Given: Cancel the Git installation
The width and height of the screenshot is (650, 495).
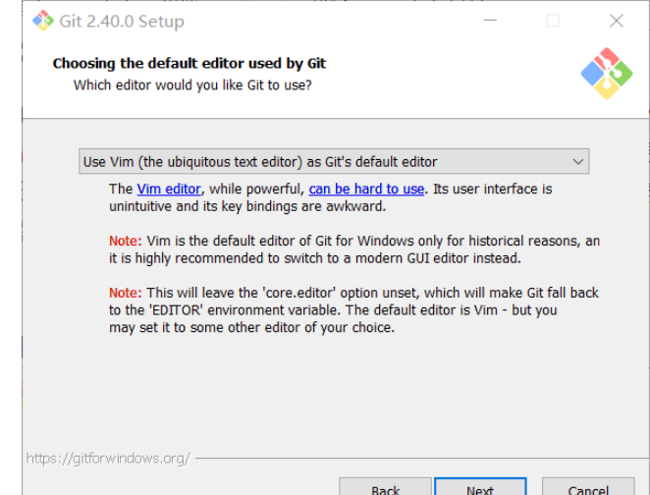Looking at the screenshot, I should click(x=588, y=489).
